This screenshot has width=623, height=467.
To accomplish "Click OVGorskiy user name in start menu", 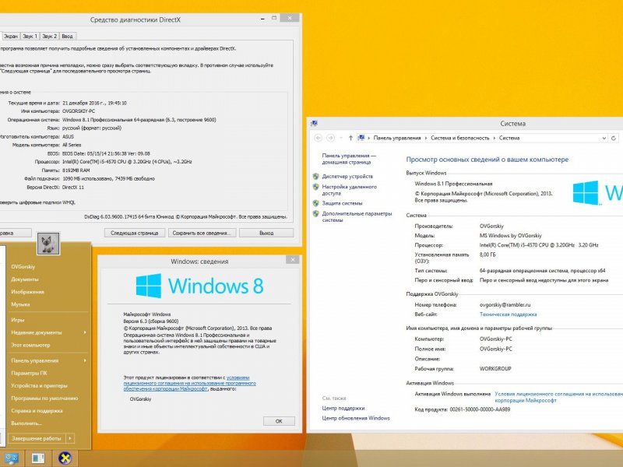I will [x=23, y=267].
